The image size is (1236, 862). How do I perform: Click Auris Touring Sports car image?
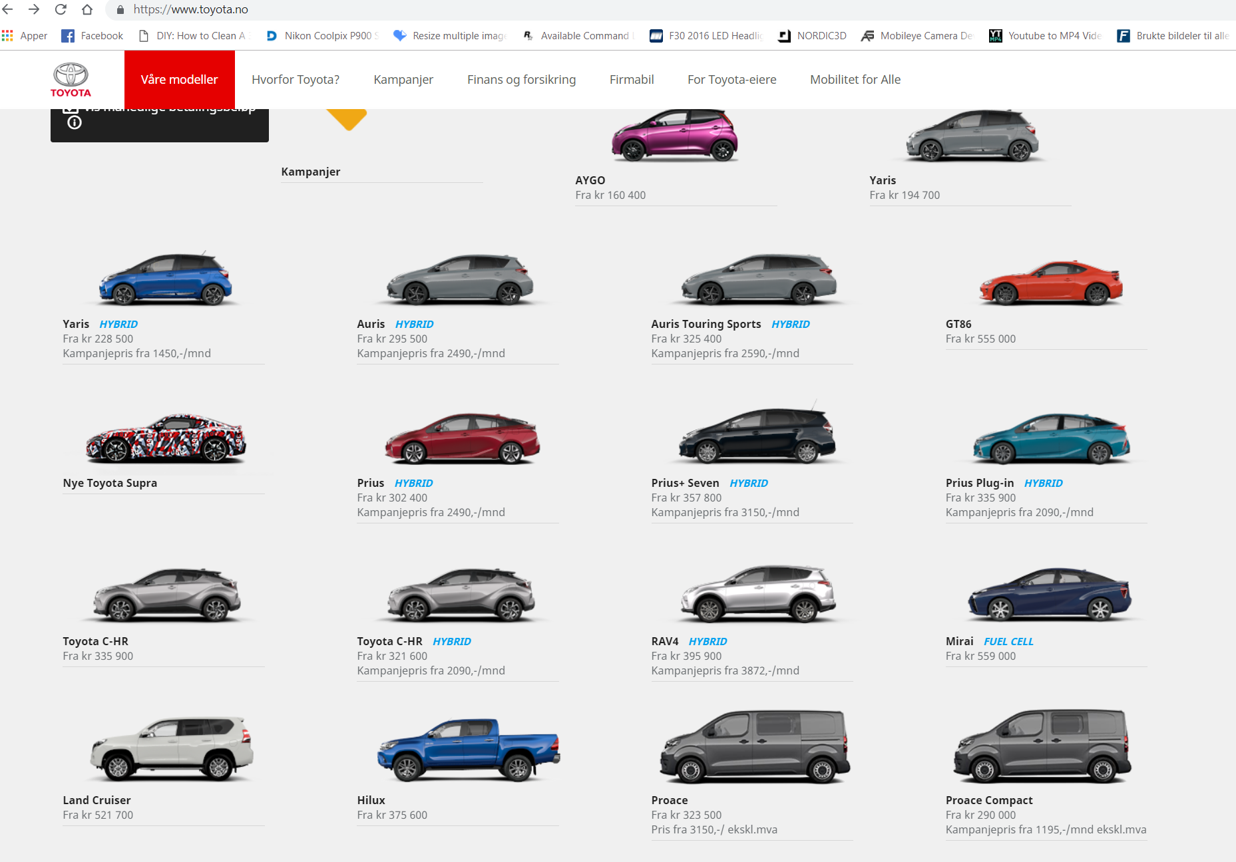tap(759, 279)
